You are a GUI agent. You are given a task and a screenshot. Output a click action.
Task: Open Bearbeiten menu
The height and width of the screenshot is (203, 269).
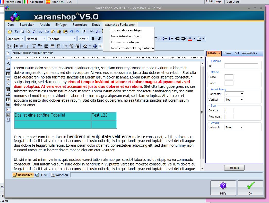point(27,25)
